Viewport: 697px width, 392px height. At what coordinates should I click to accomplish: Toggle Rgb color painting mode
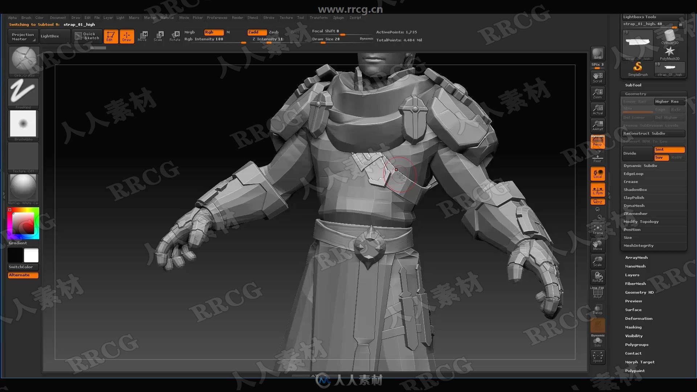pos(212,32)
